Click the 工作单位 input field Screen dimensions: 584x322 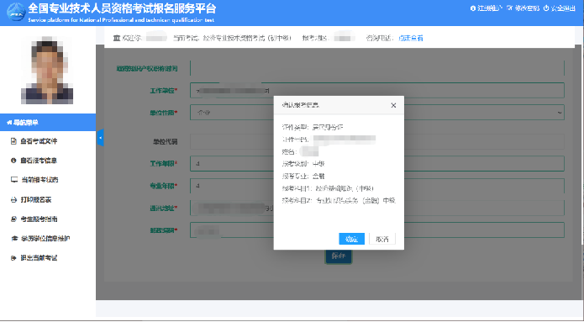pyautogui.click(x=377, y=91)
